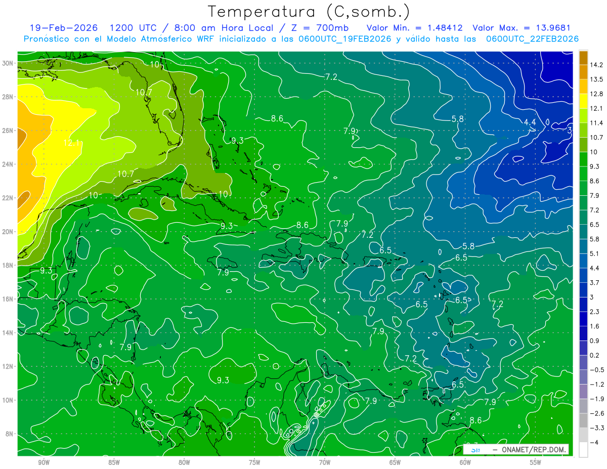The height and width of the screenshot is (469, 607).
Task: Click the "24N" latitude axis label
Action: coord(9,164)
